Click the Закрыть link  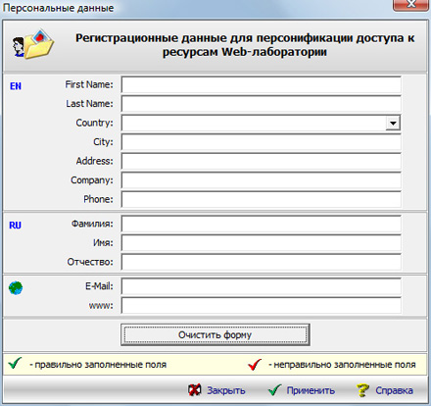tap(226, 390)
